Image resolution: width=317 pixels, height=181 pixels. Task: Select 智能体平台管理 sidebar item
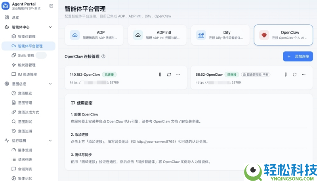pos(28,46)
